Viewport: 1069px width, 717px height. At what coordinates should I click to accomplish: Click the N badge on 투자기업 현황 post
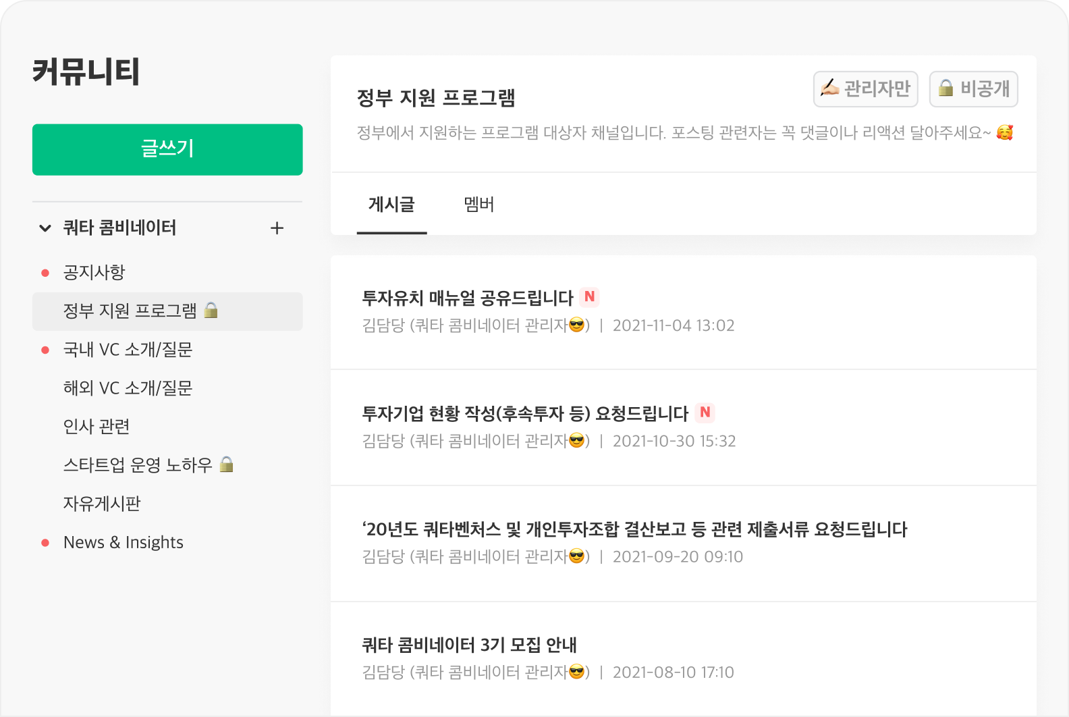705,413
